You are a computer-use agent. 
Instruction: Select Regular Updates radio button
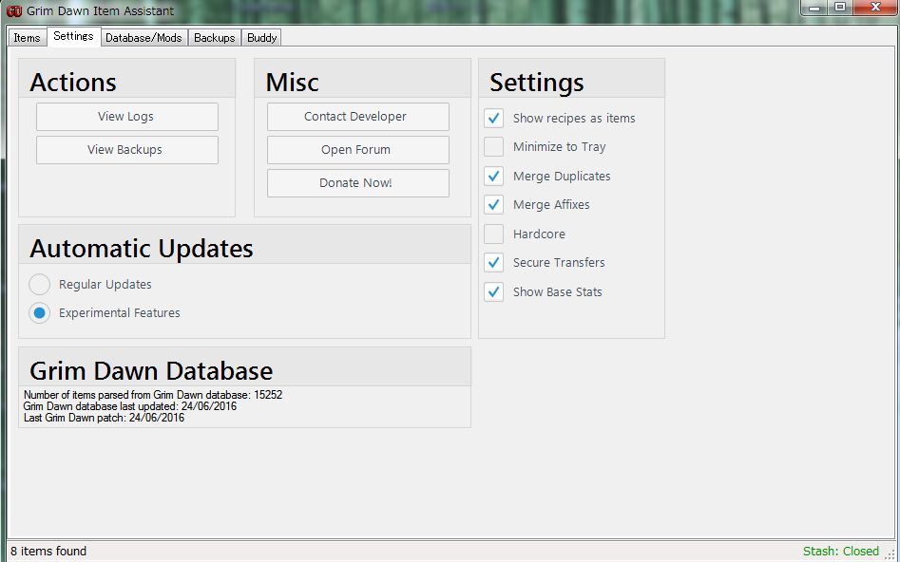(40, 285)
